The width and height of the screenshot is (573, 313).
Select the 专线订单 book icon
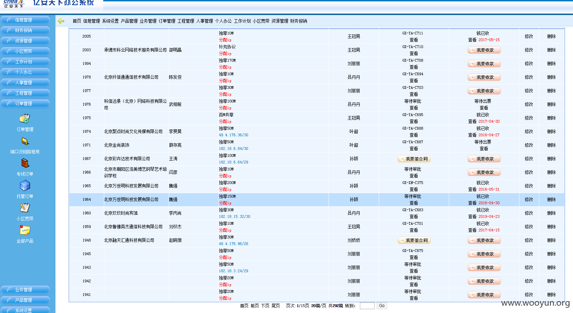point(25,163)
